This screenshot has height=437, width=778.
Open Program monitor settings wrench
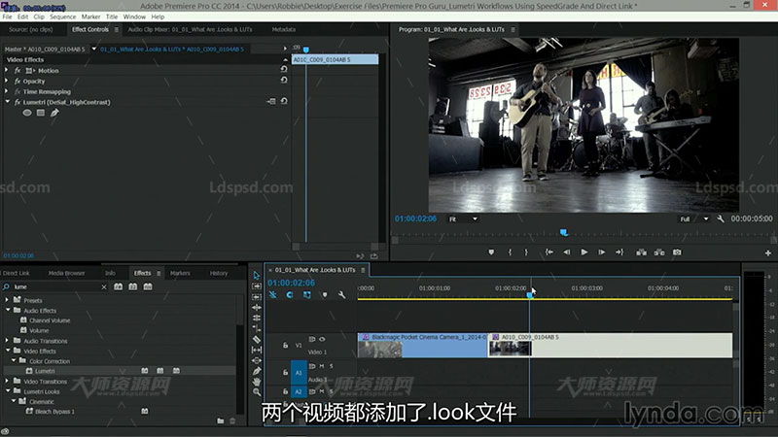(720, 218)
